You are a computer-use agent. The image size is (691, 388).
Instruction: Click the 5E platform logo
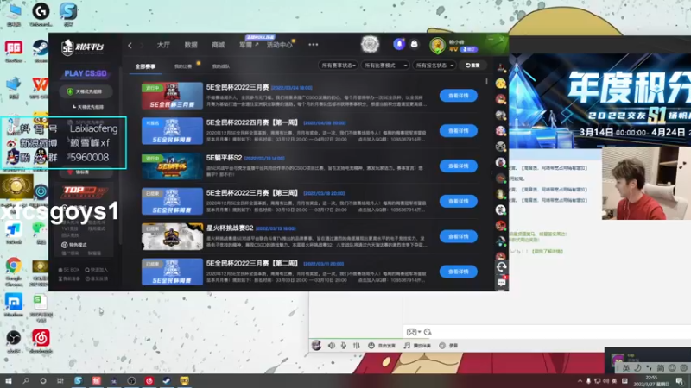[x=82, y=47]
